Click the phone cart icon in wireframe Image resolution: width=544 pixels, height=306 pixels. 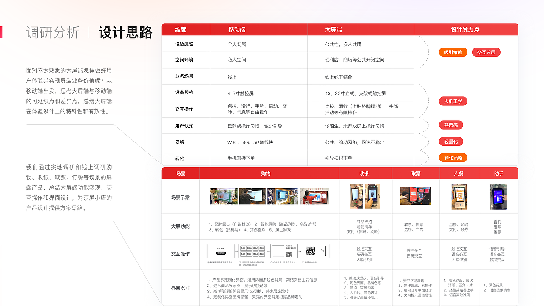point(323,251)
